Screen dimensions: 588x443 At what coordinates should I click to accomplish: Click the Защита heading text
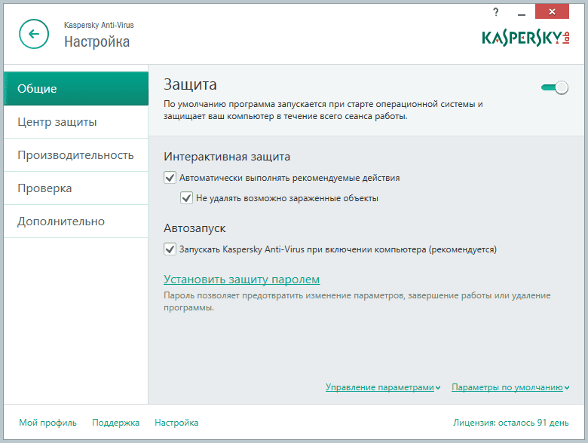pyautogui.click(x=190, y=84)
